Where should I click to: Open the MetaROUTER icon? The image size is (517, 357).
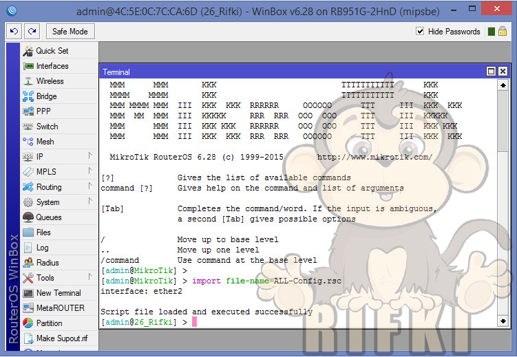click(28, 308)
